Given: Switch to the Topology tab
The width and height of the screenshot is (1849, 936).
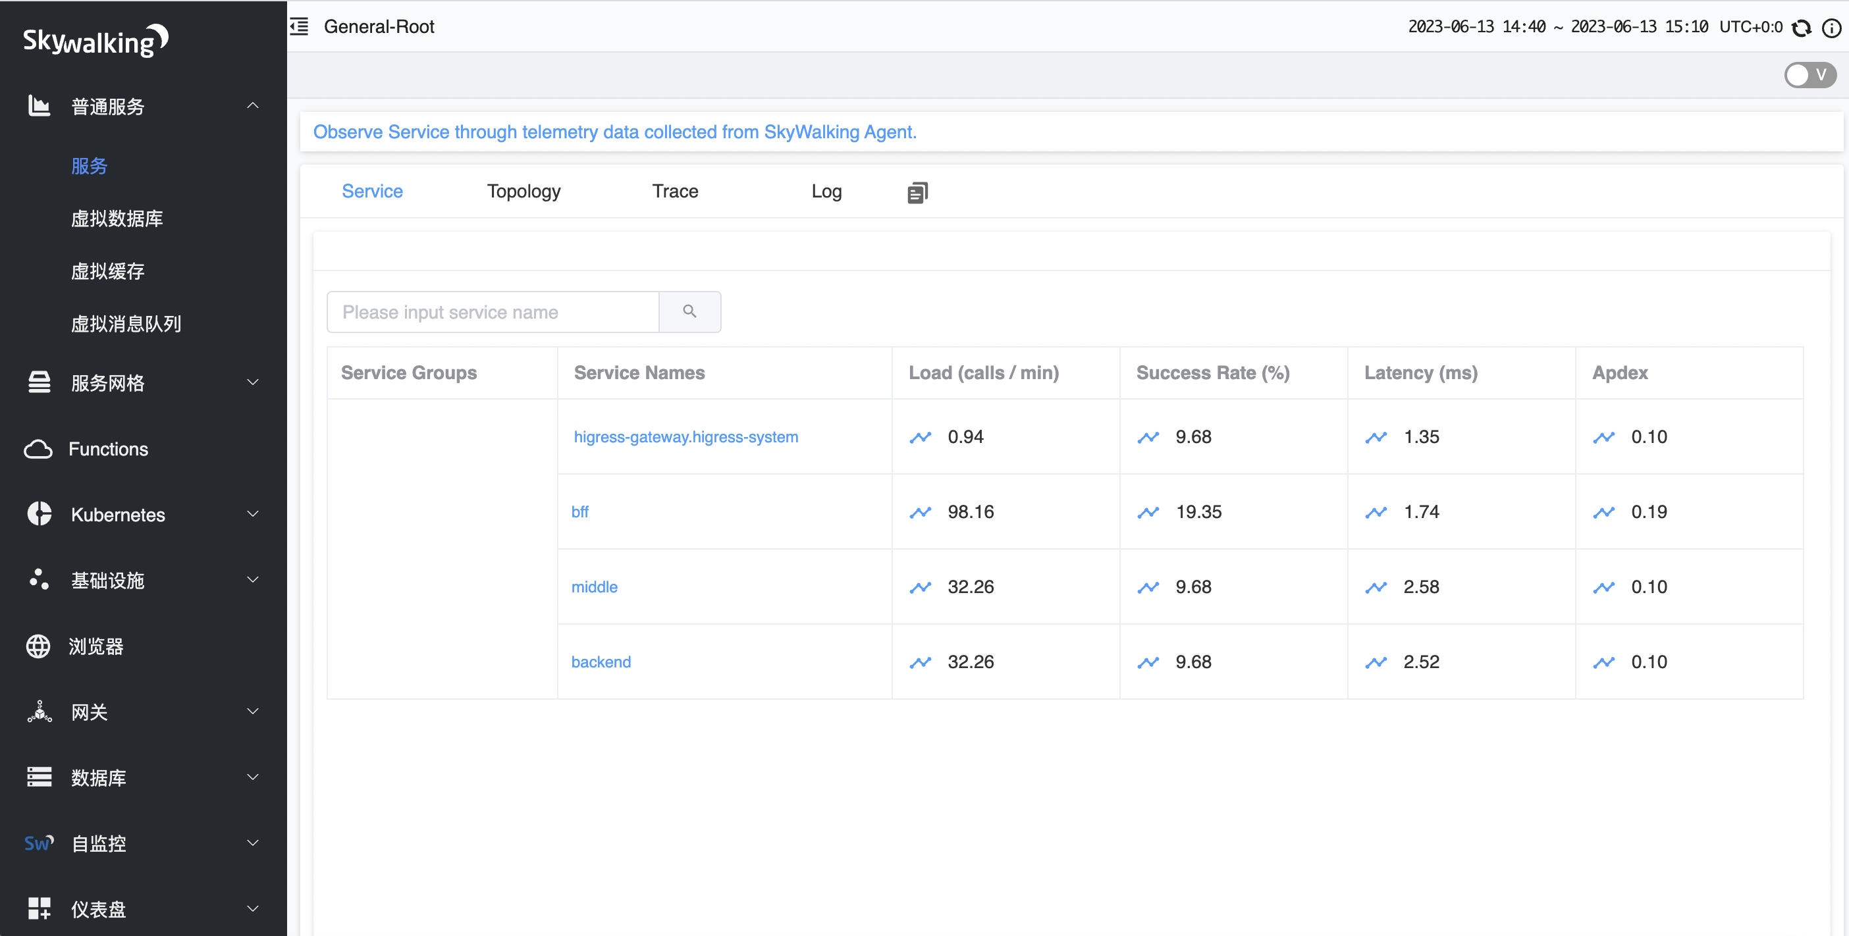Looking at the screenshot, I should [x=524, y=192].
